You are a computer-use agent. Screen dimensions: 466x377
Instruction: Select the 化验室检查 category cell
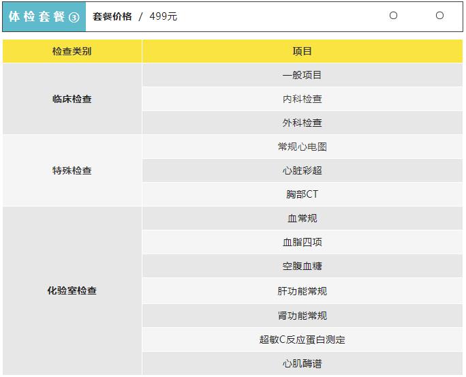(x=72, y=290)
